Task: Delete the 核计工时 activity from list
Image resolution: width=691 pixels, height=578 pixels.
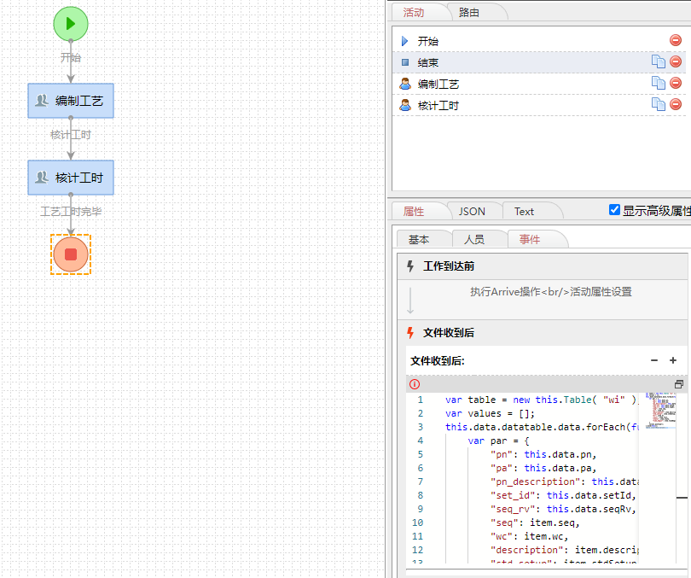Action: [x=676, y=104]
